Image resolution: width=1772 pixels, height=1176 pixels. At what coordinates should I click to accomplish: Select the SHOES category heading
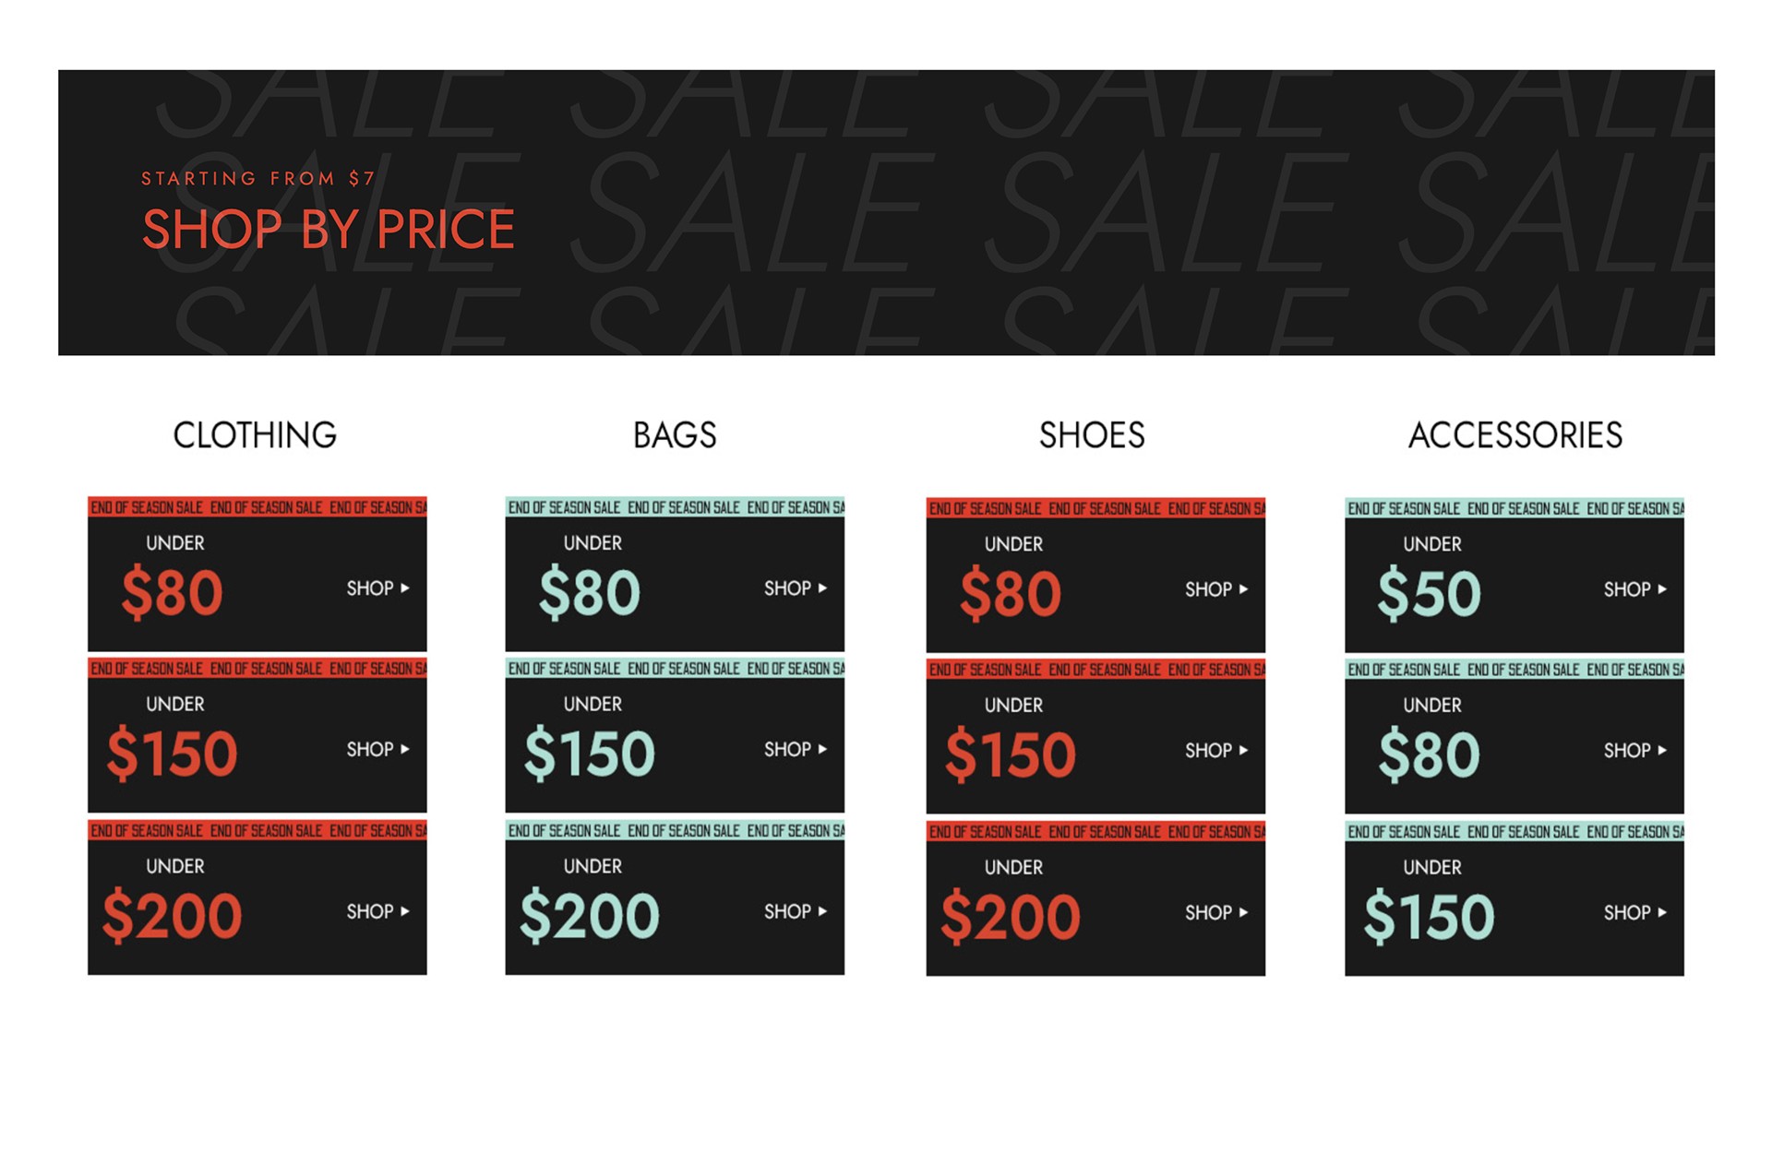[x=1092, y=435]
